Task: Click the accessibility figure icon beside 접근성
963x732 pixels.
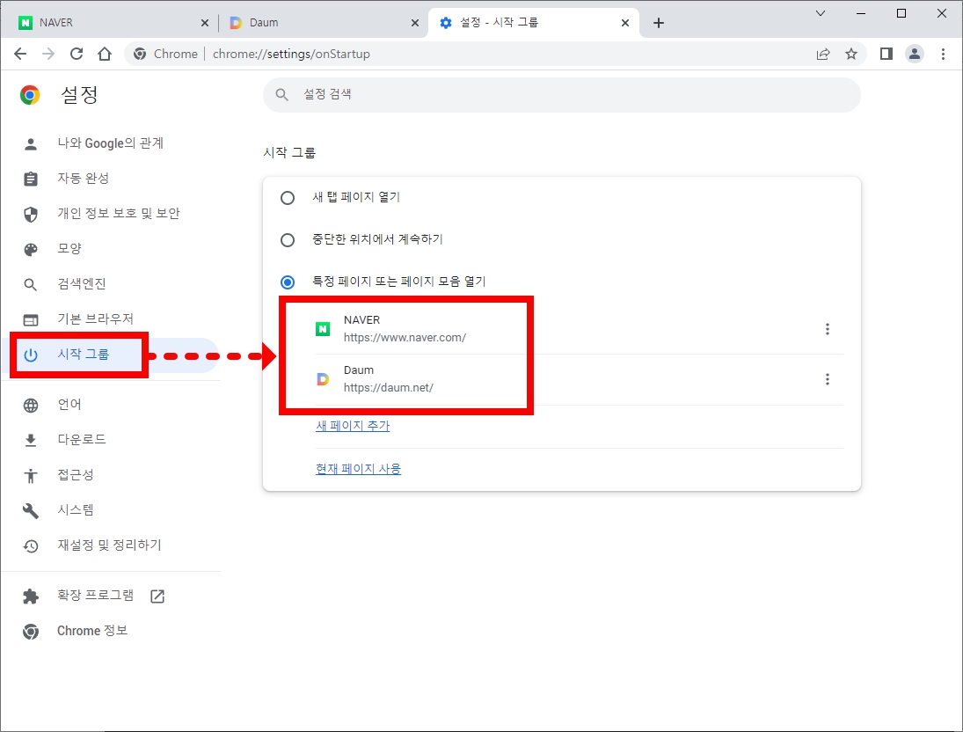Action: tap(30, 476)
